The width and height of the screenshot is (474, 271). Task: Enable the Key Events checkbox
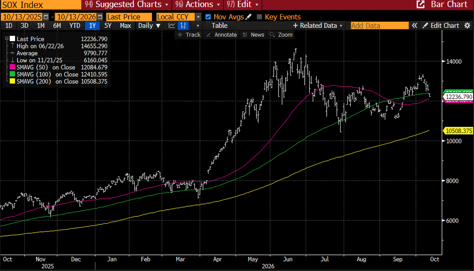point(260,17)
